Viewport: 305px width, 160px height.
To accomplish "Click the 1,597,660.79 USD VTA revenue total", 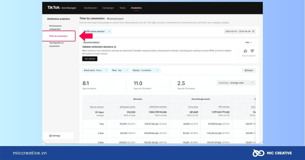I will (221, 112).
